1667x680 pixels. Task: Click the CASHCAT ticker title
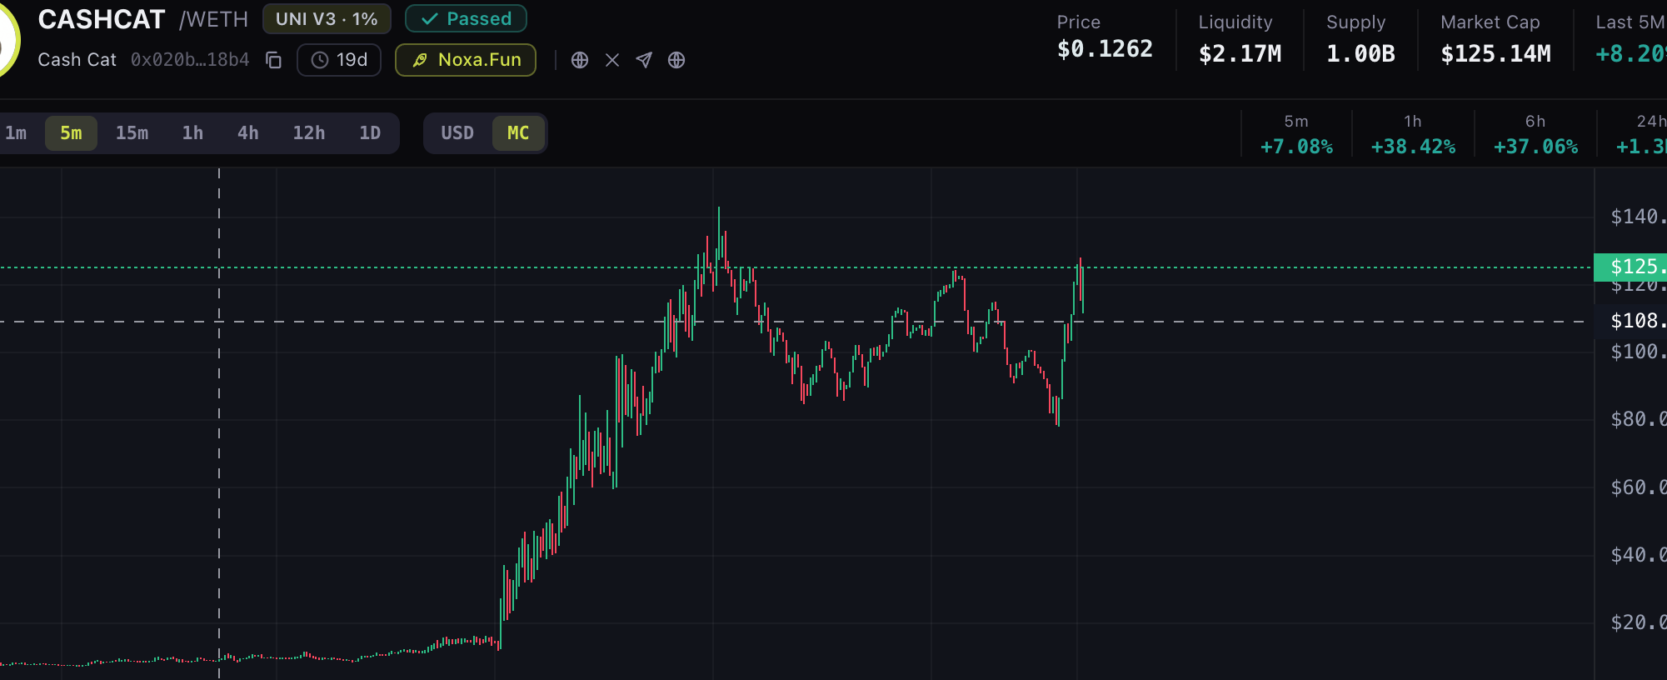point(102,19)
